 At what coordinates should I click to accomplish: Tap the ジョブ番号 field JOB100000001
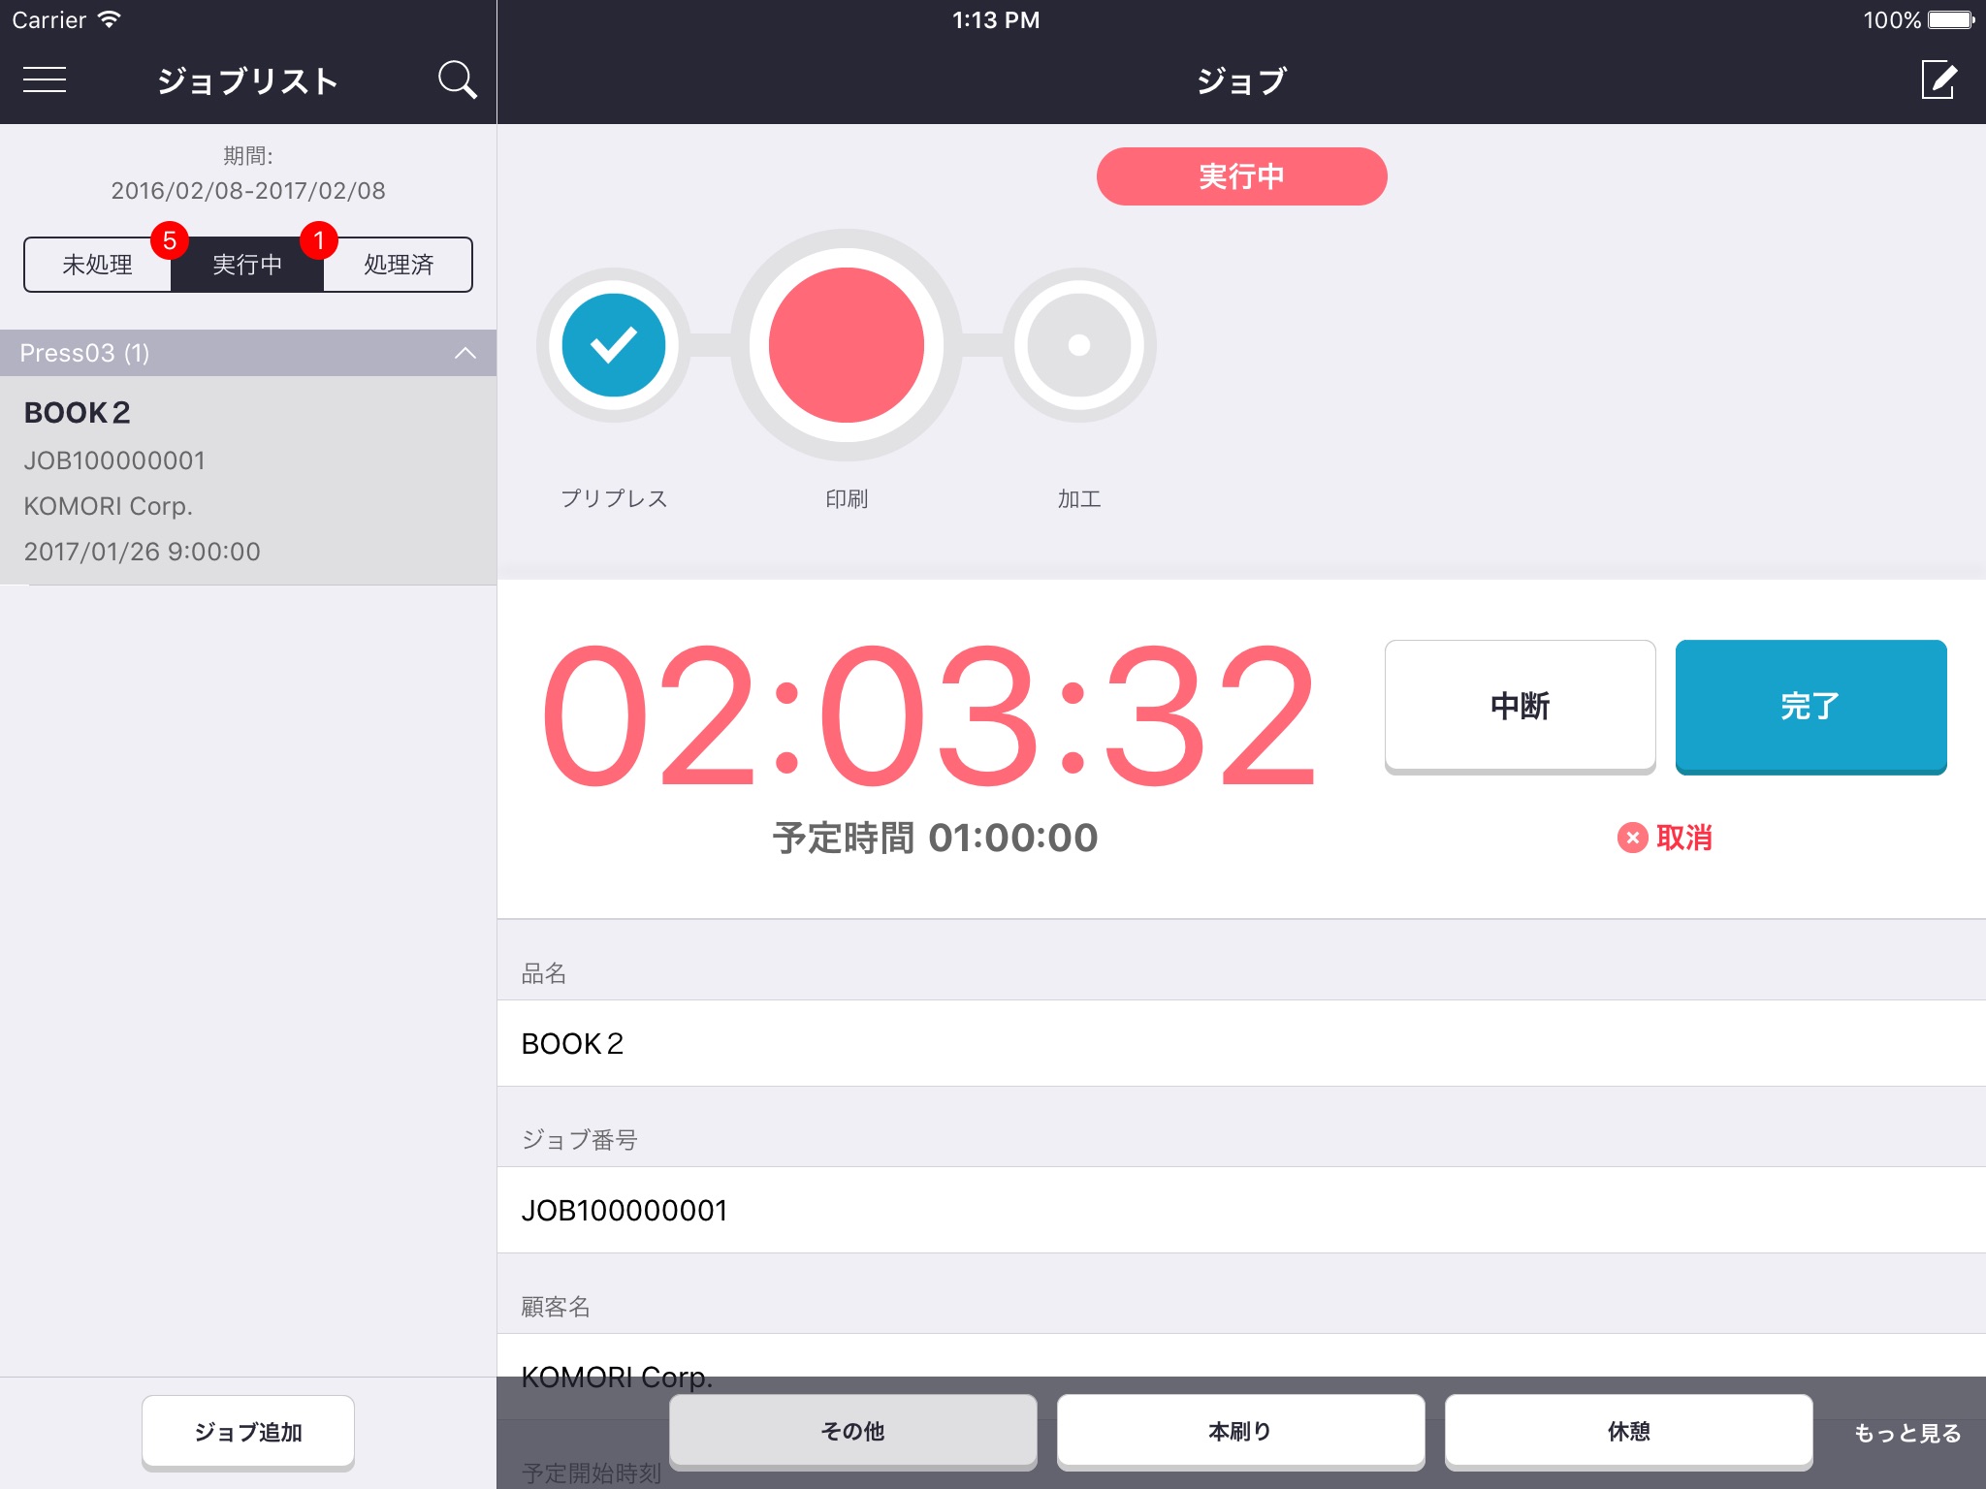(x=1241, y=1210)
